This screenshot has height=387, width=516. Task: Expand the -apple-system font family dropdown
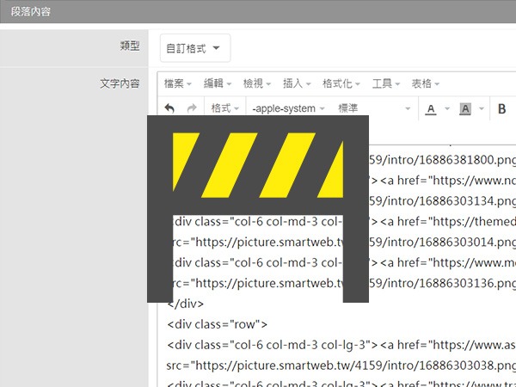[289, 108]
